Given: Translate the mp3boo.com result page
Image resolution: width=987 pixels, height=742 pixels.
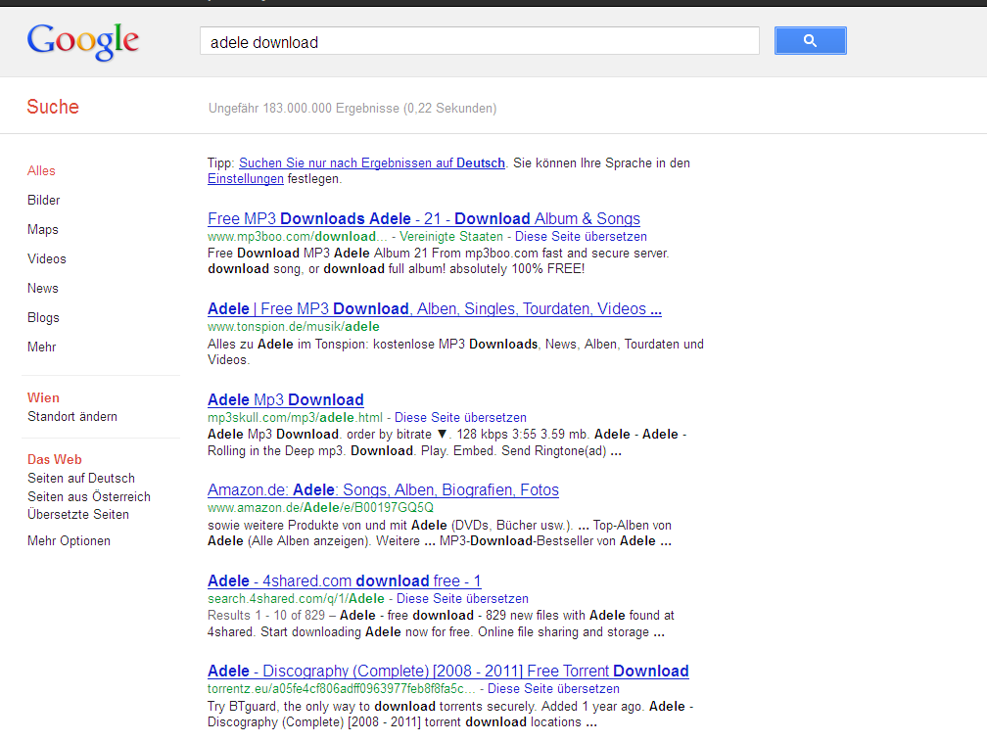Looking at the screenshot, I should (581, 237).
